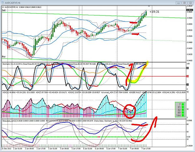Click the 7 Jan 01:00 time label
The height and width of the screenshot is (152, 195).
(123, 149)
